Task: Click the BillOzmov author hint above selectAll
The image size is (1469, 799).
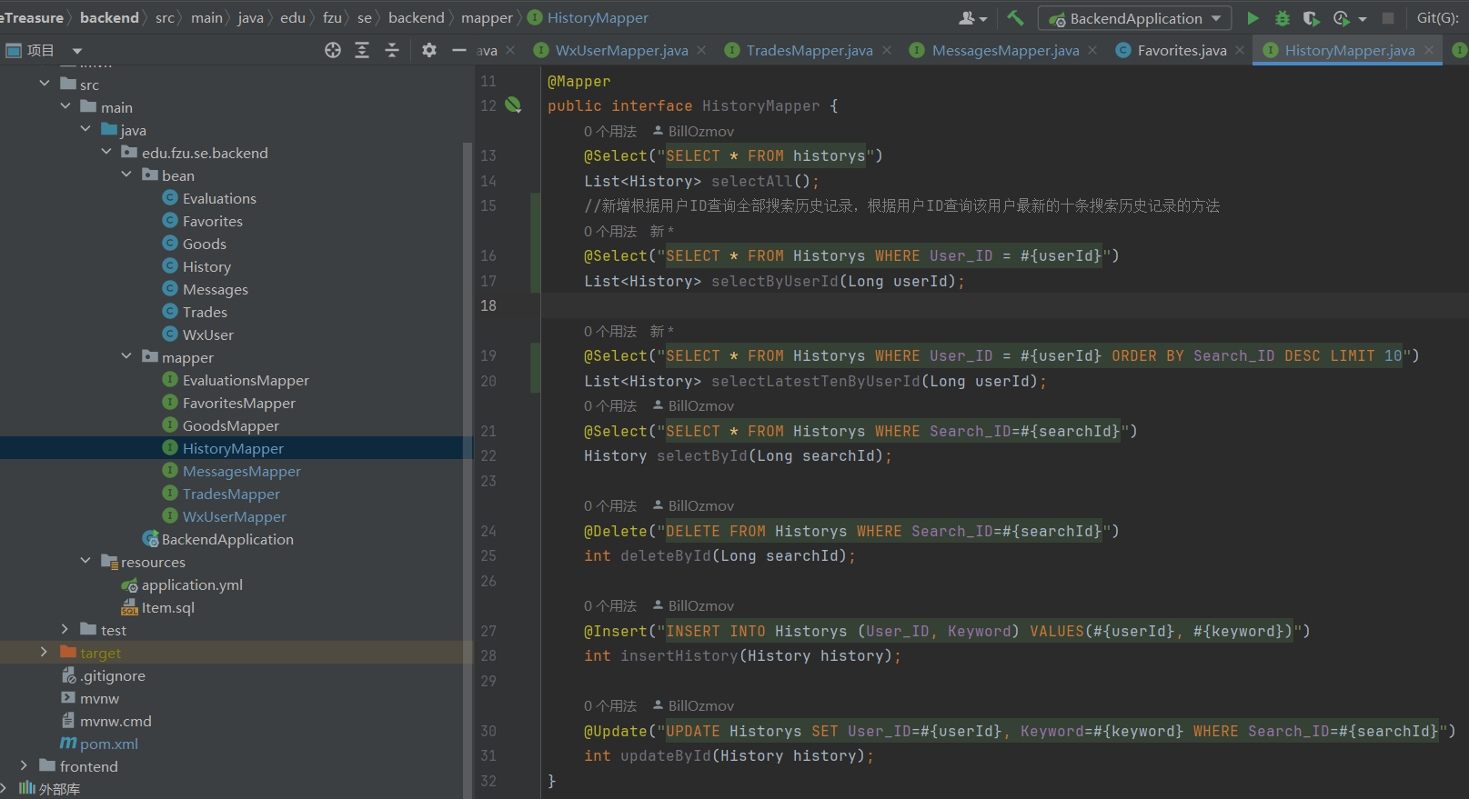Action: coord(693,131)
